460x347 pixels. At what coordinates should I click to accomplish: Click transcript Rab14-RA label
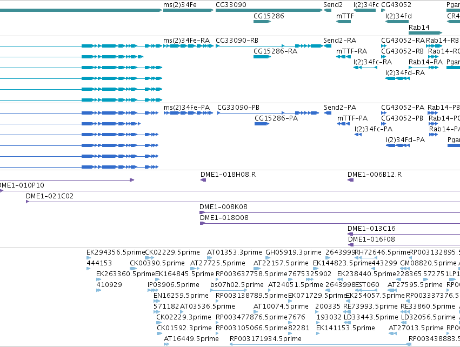point(425,62)
